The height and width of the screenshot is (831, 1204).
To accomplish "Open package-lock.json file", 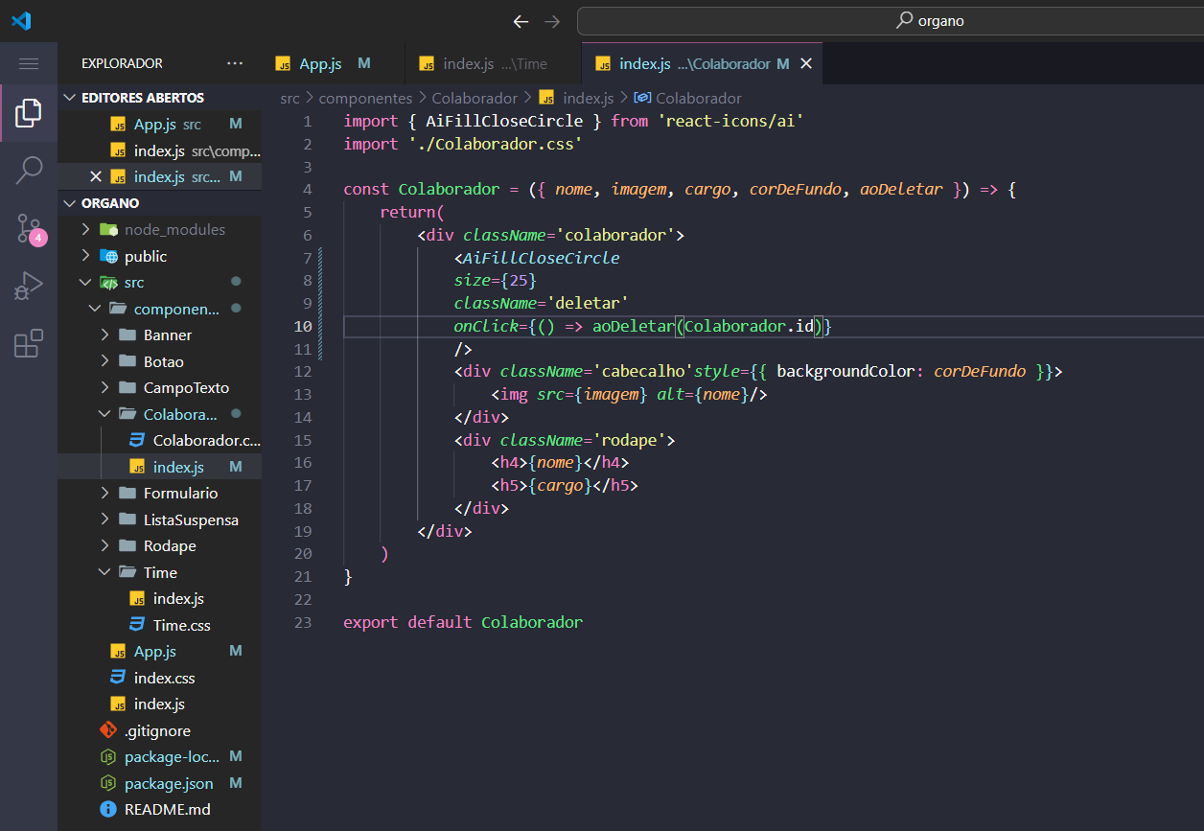I will (159, 757).
